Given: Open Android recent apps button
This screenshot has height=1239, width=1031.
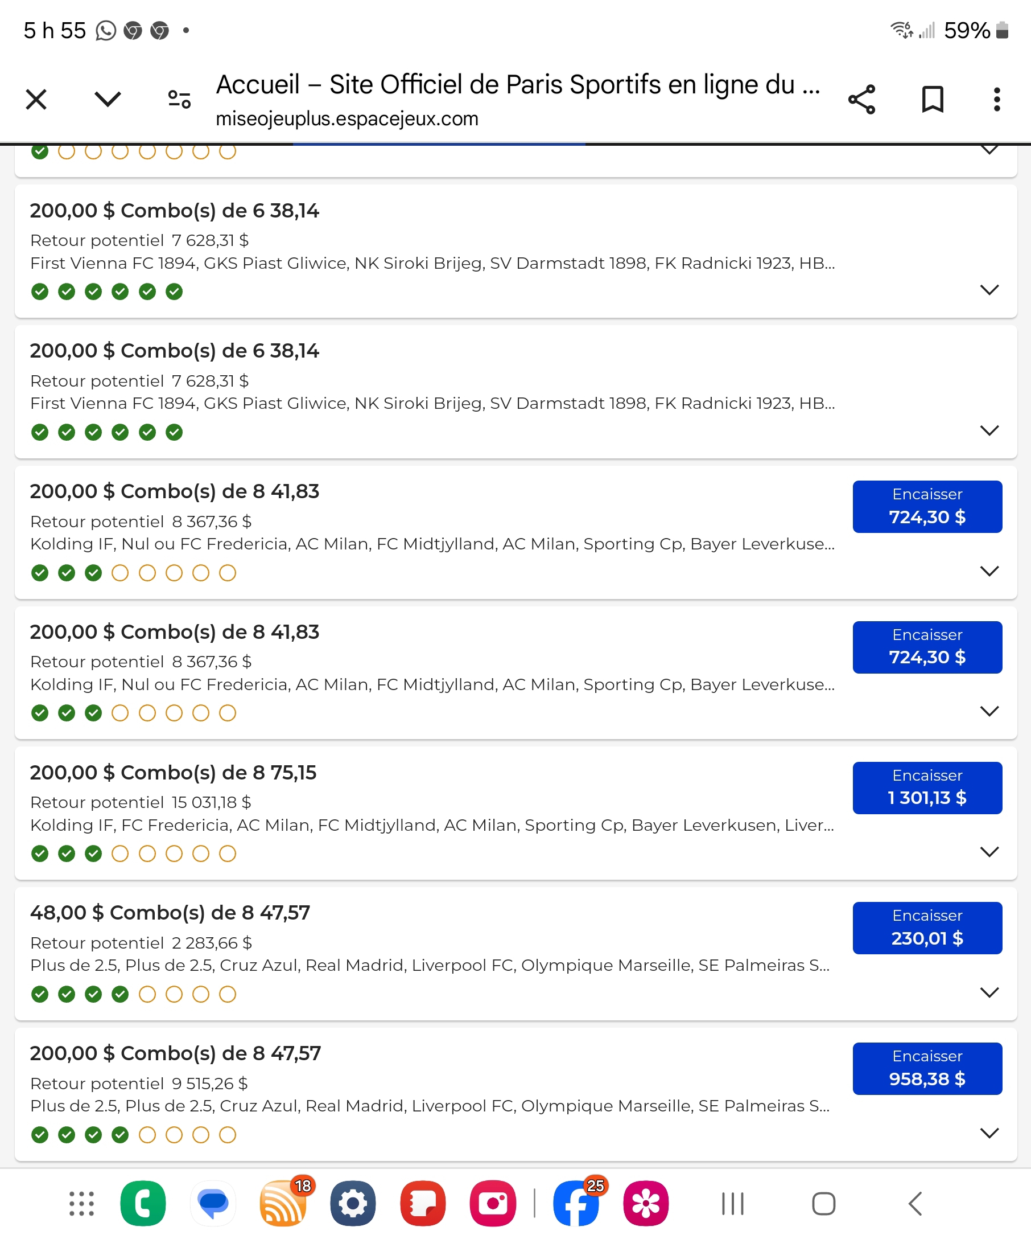Looking at the screenshot, I should (733, 1204).
